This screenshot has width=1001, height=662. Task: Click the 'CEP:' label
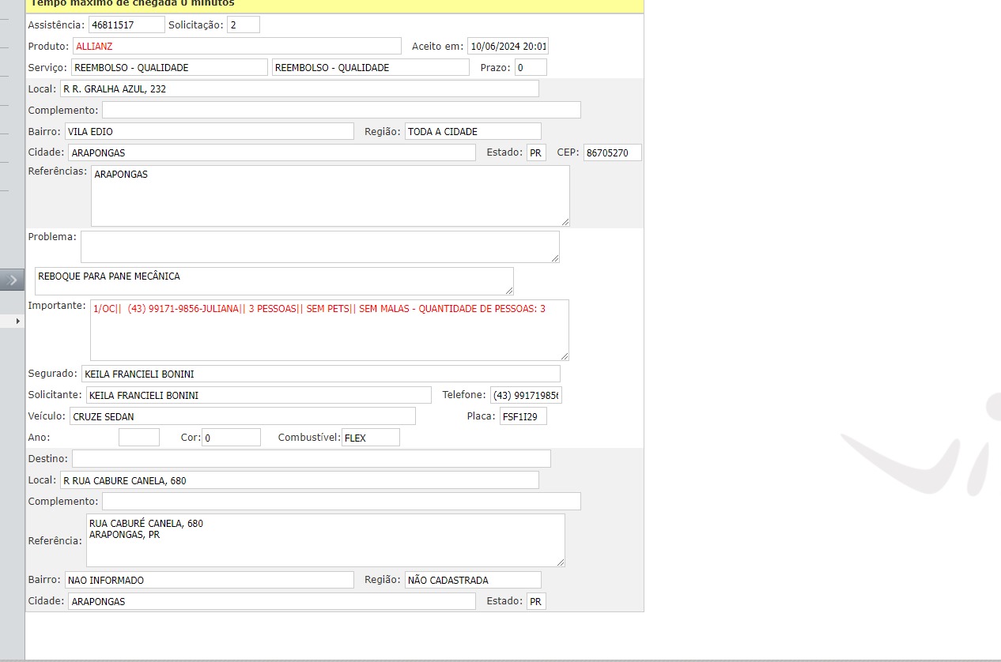coord(568,153)
